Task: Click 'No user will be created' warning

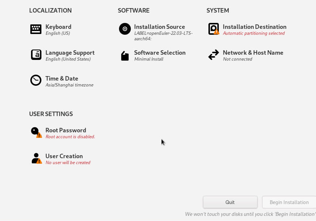Action: [x=68, y=162]
